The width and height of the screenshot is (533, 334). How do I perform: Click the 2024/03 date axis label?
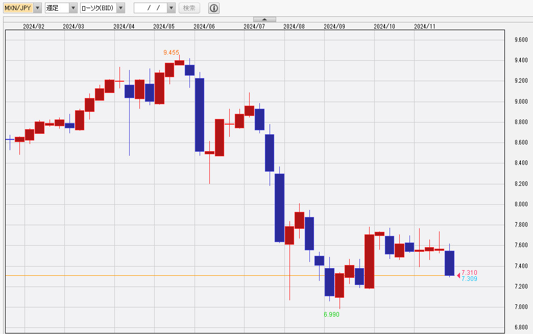tap(74, 26)
